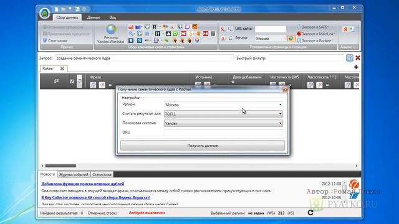Close the Rookee dialog window
The height and width of the screenshot is (224, 399).
(x=285, y=89)
